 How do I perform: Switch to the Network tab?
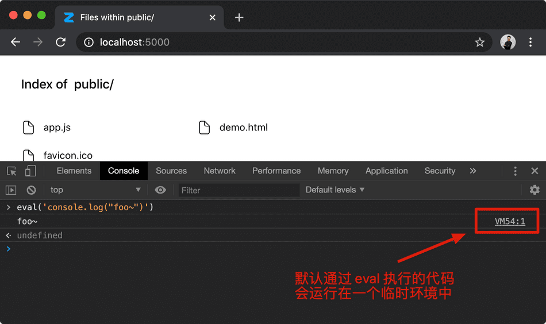coord(220,171)
